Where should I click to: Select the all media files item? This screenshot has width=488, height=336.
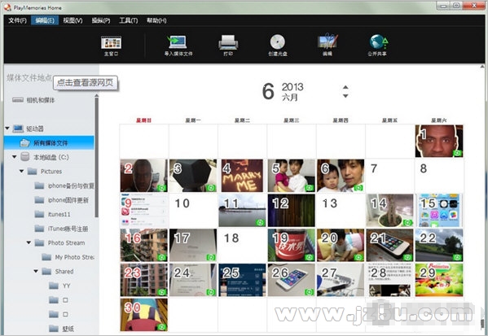[49, 142]
